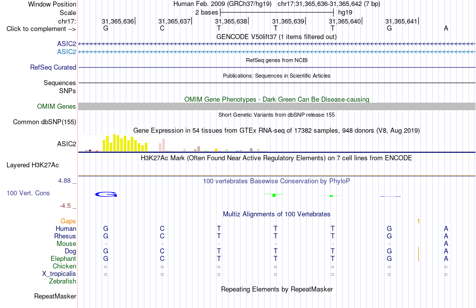Image resolution: width=476 pixels, height=308 pixels.
Task: Click Multiz Alignments of 100 Vertebrates title
Action: (x=277, y=214)
